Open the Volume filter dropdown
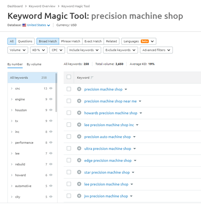This screenshot has height=204, width=201. [x=18, y=50]
